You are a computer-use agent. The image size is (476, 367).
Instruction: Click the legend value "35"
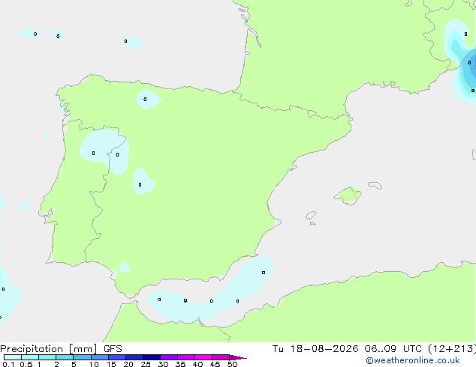[180, 364]
